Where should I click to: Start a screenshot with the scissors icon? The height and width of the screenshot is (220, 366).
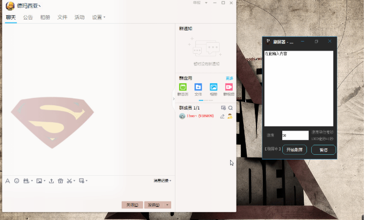pos(70,181)
